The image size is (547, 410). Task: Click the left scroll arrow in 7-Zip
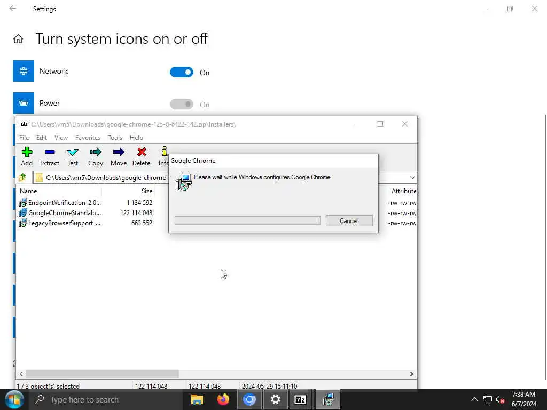21,374
